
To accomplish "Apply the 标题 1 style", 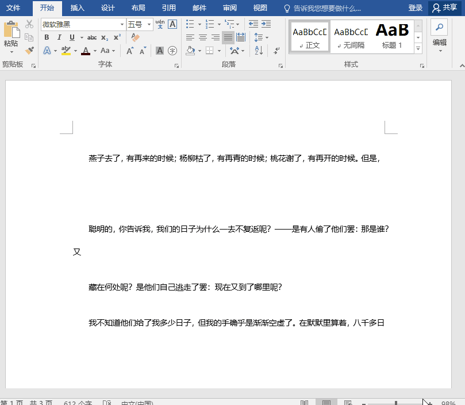I will pyautogui.click(x=392, y=37).
